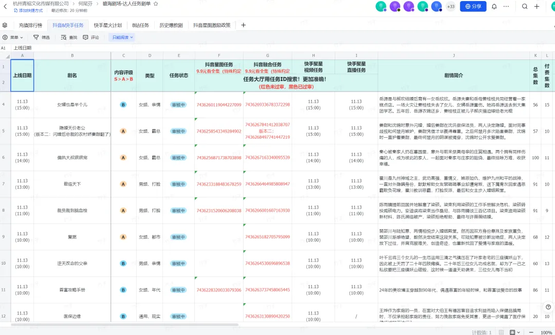Star the 碧海剧场-达人任务剧单 document
The image size is (555, 335).
(x=156, y=4)
